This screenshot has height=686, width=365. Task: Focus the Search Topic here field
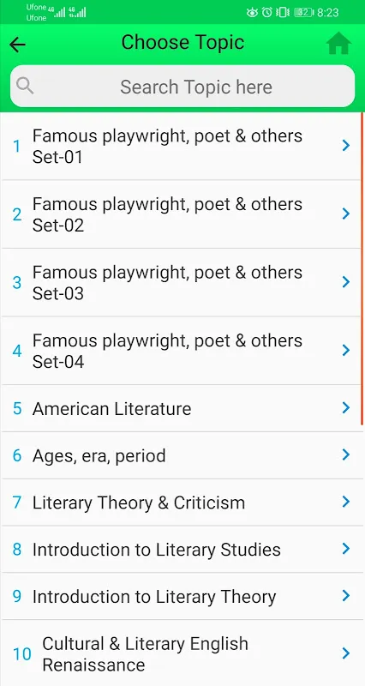click(x=182, y=87)
